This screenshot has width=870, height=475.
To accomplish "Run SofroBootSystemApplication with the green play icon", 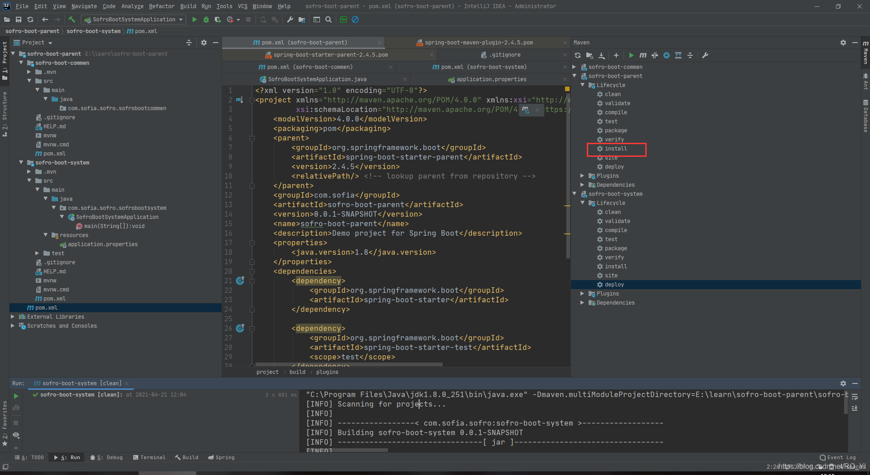I will click(x=194, y=19).
